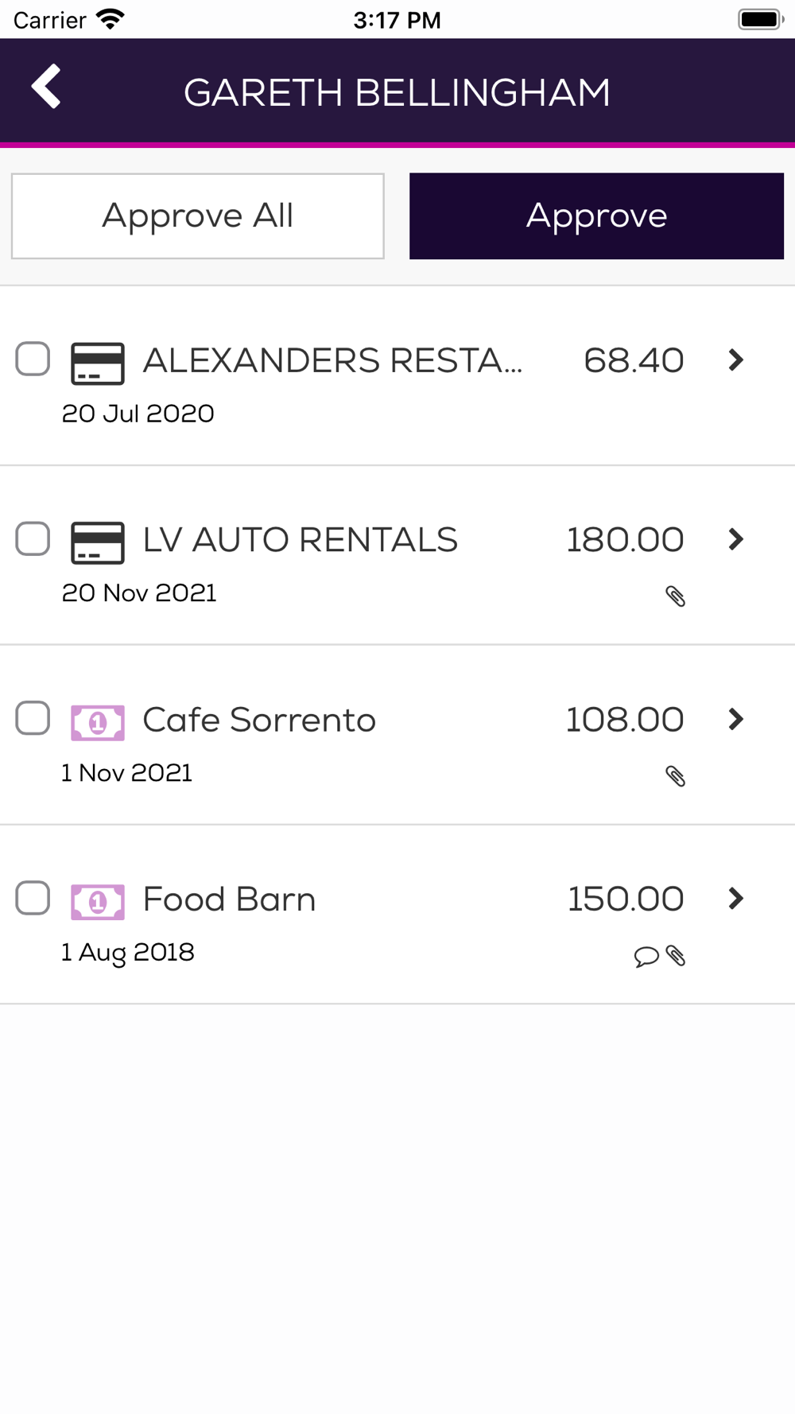This screenshot has width=795, height=1414.
Task: Open the paperclip attachment on Food Barn
Action: [x=677, y=956]
